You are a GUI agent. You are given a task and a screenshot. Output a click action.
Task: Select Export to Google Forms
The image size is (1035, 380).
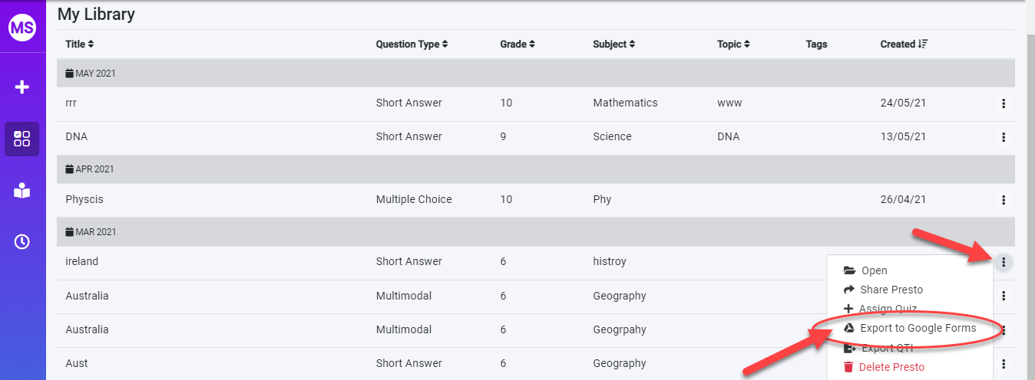918,328
